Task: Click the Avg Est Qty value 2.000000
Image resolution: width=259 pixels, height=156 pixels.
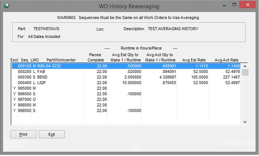Action: (133, 77)
